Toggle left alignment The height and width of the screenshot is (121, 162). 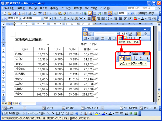[x=89, y=19]
